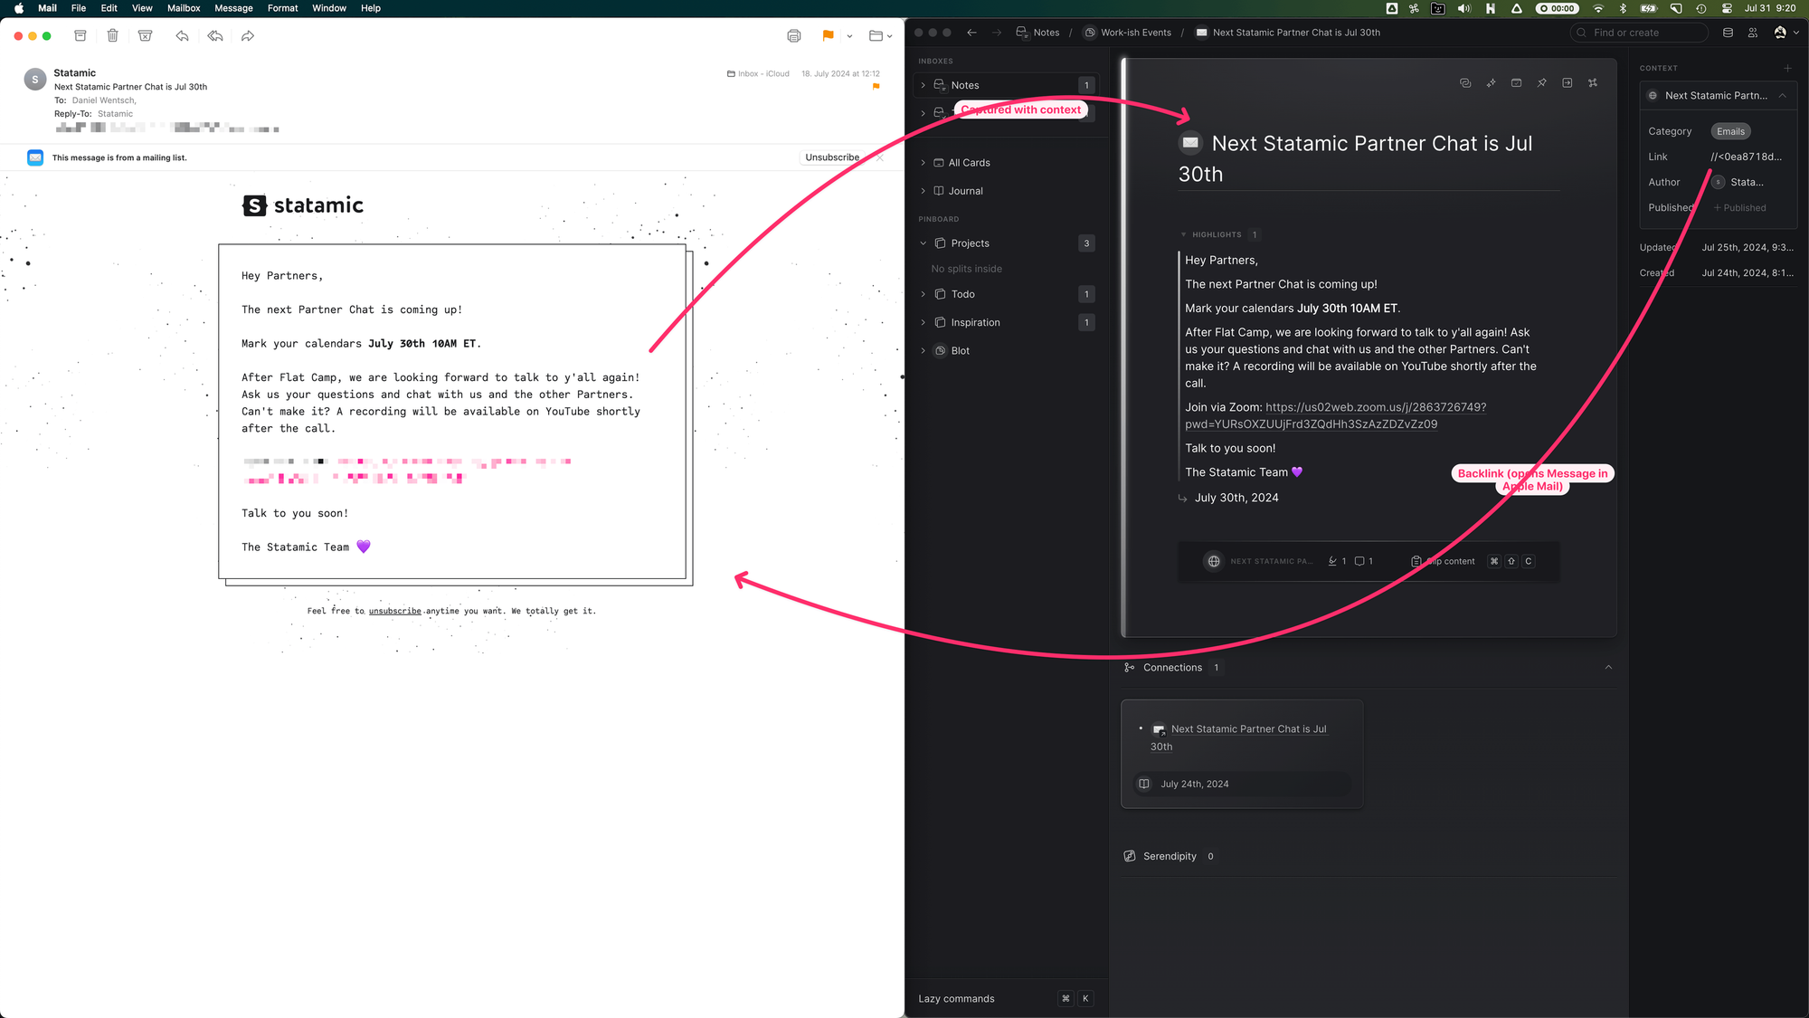Open the Work-ish Events breadcrumb

[1135, 32]
